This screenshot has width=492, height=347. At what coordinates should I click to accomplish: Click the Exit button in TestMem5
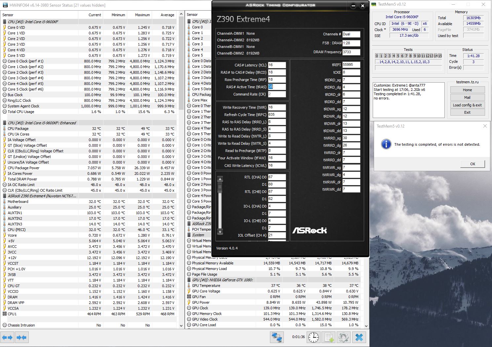tap(467, 112)
